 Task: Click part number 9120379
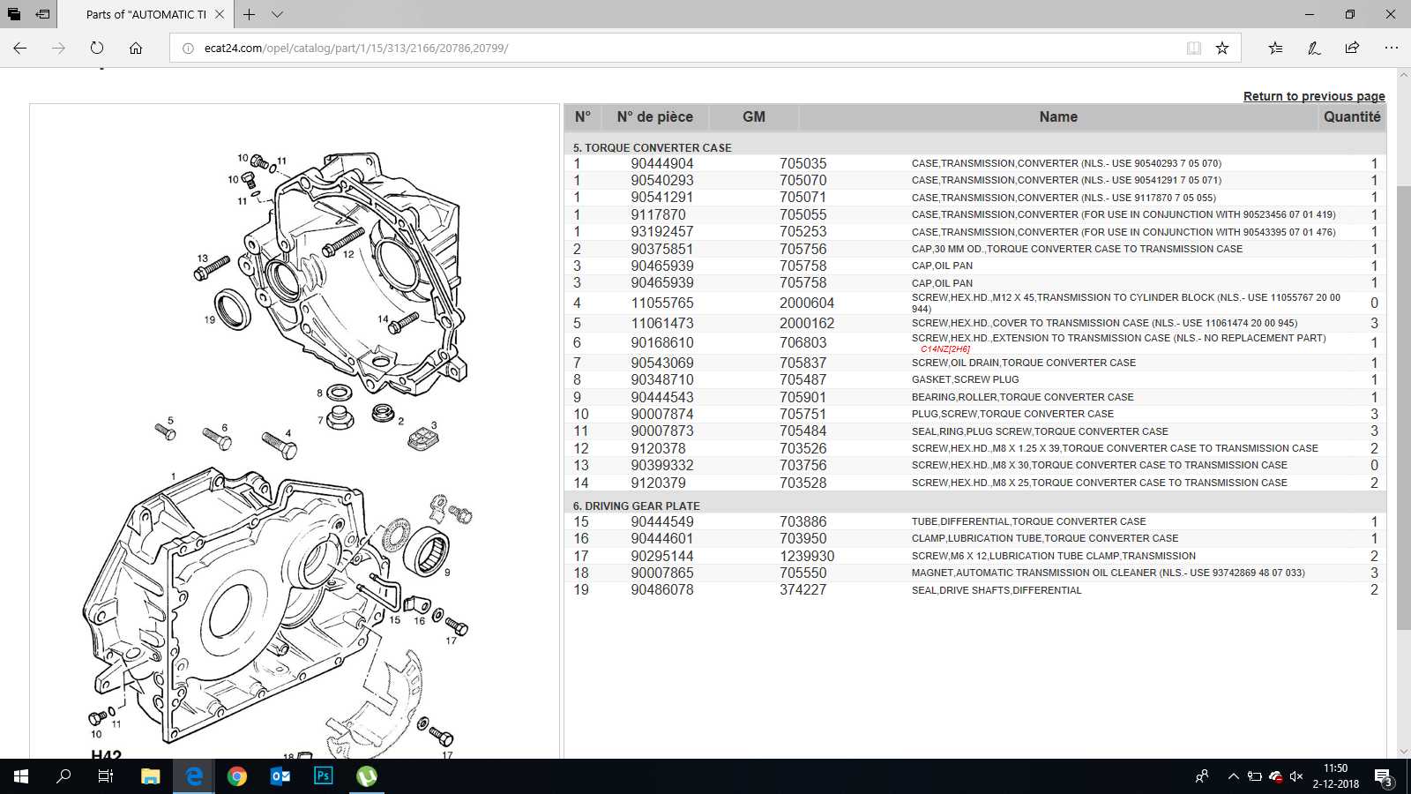point(658,483)
